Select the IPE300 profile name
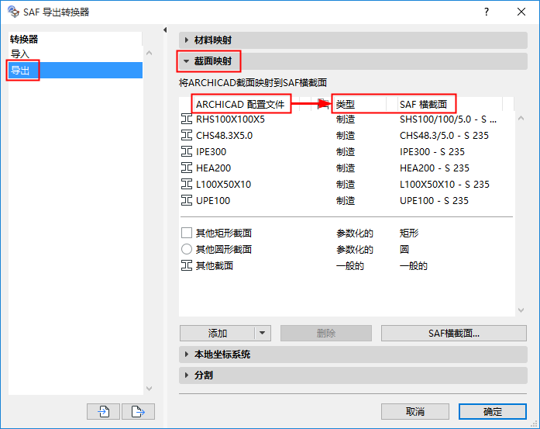Screen dimensions: 540x429 (x=211, y=152)
